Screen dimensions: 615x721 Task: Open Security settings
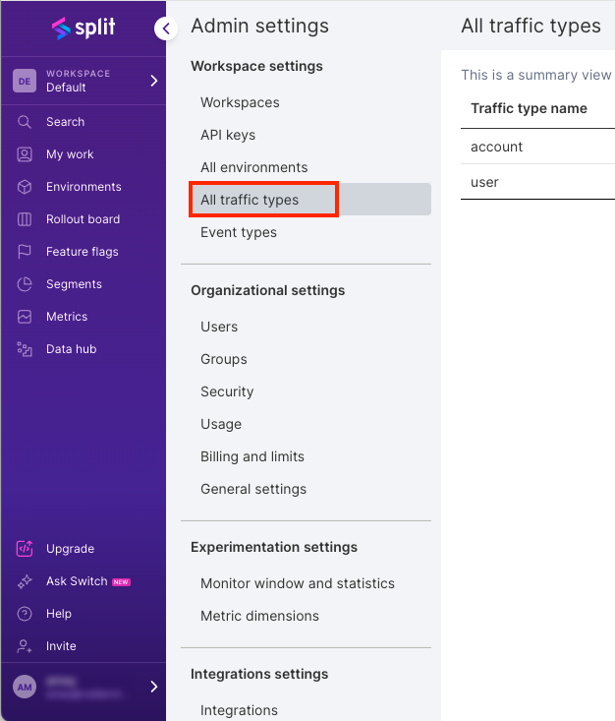227,391
